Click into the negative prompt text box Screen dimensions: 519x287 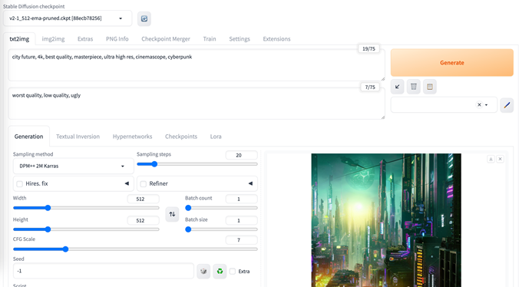[197, 104]
